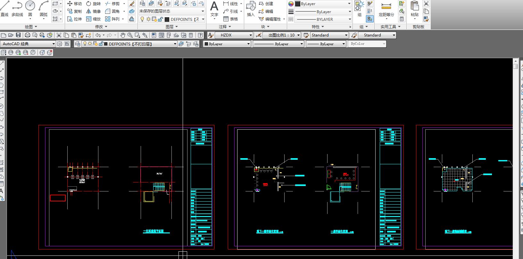Expand the 绘图 panel title
This screenshot has width=523, height=259.
click(31, 27)
